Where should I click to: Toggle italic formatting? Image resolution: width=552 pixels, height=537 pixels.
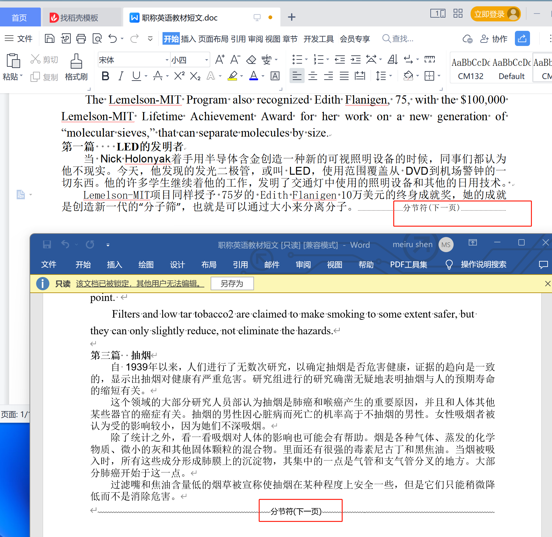point(121,76)
